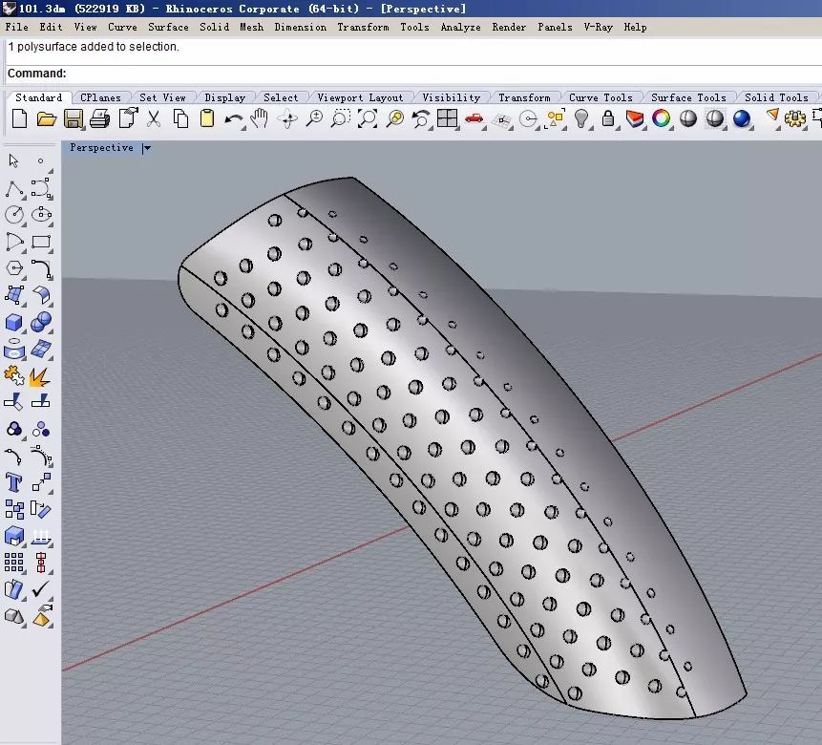Switch to the four viewports layout icon
Image resolution: width=822 pixels, height=745 pixels.
pos(447,119)
